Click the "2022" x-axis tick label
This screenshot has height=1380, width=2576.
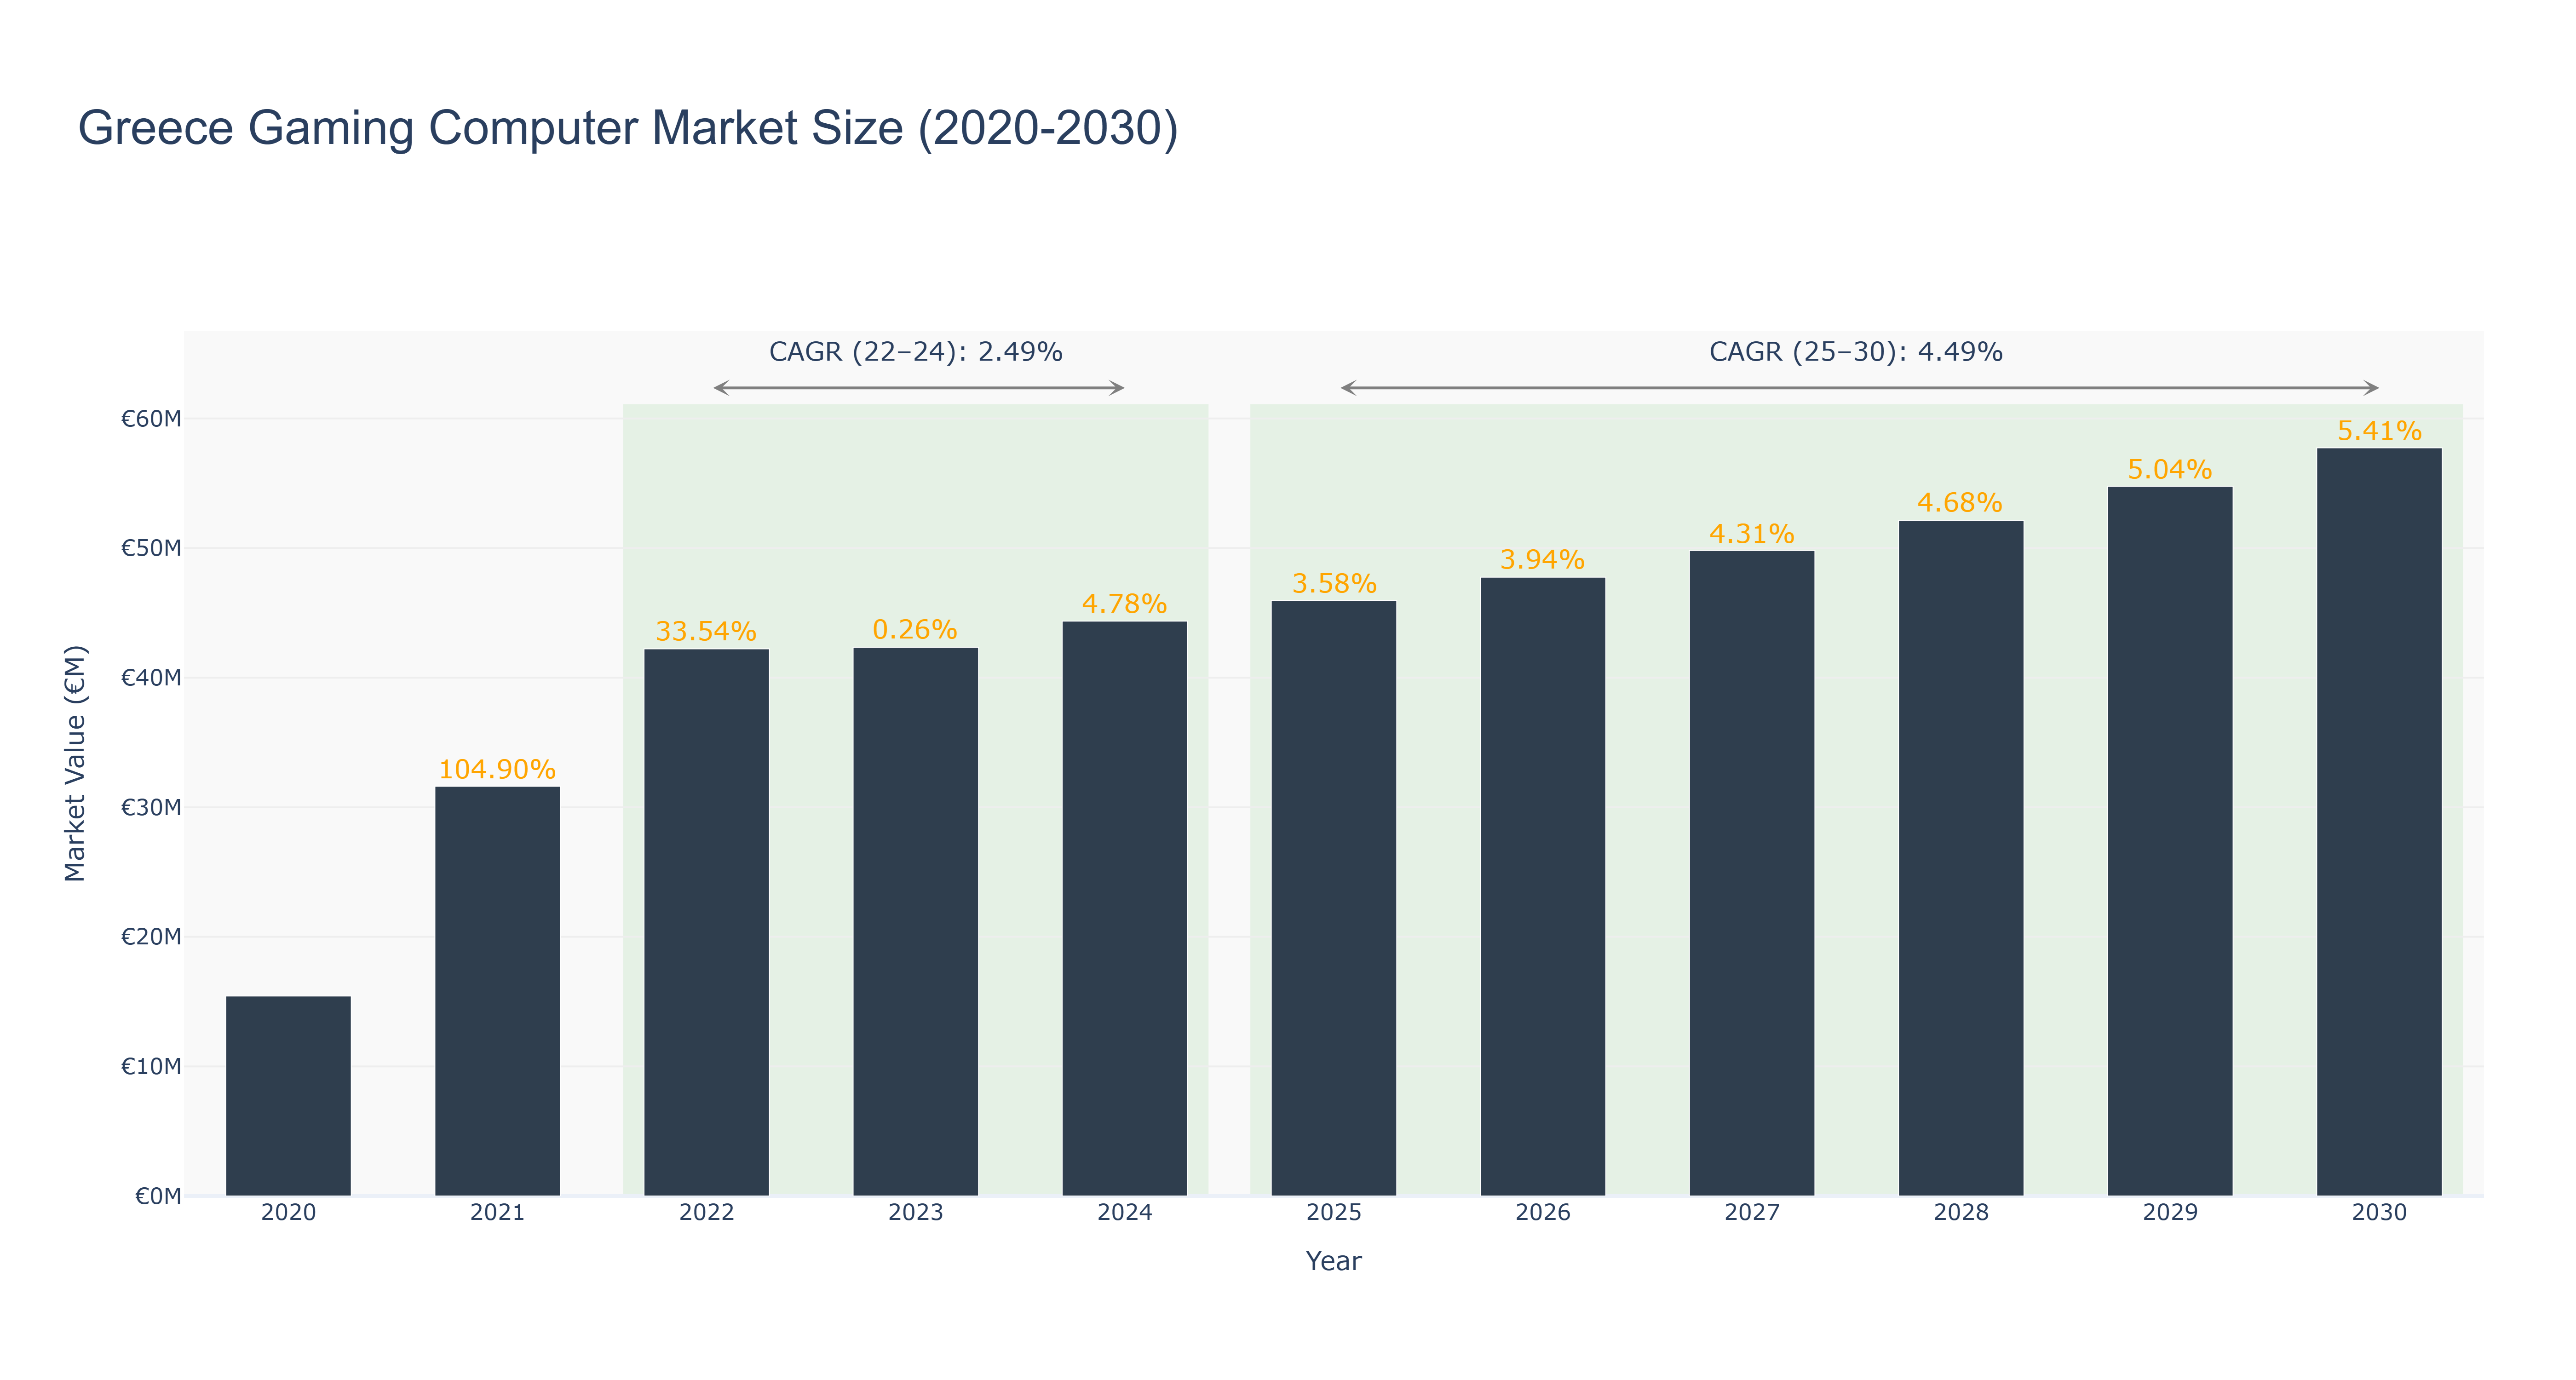click(706, 1213)
